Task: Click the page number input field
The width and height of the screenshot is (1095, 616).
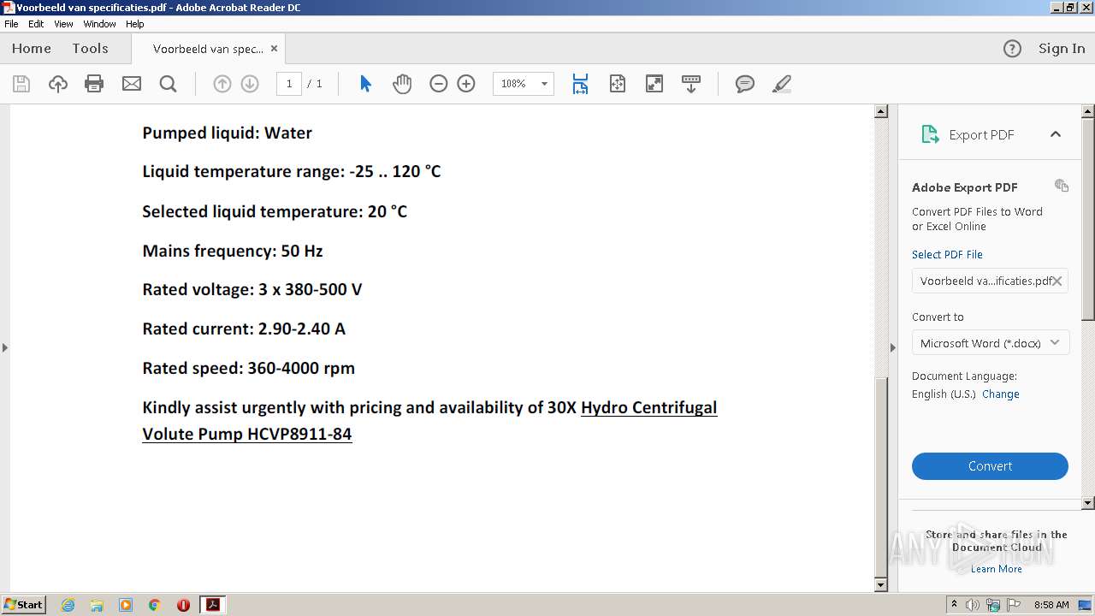Action: coord(289,84)
